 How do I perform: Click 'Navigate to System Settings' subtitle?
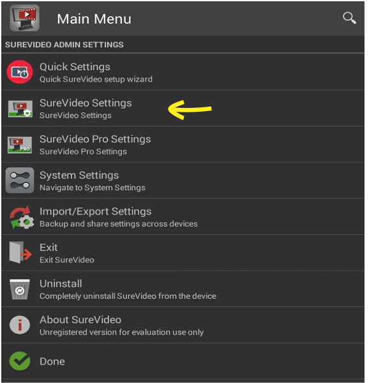pyautogui.click(x=93, y=188)
